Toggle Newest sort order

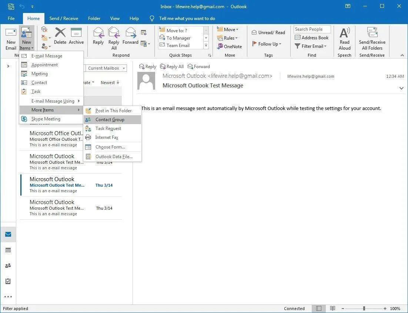pyautogui.click(x=110, y=82)
